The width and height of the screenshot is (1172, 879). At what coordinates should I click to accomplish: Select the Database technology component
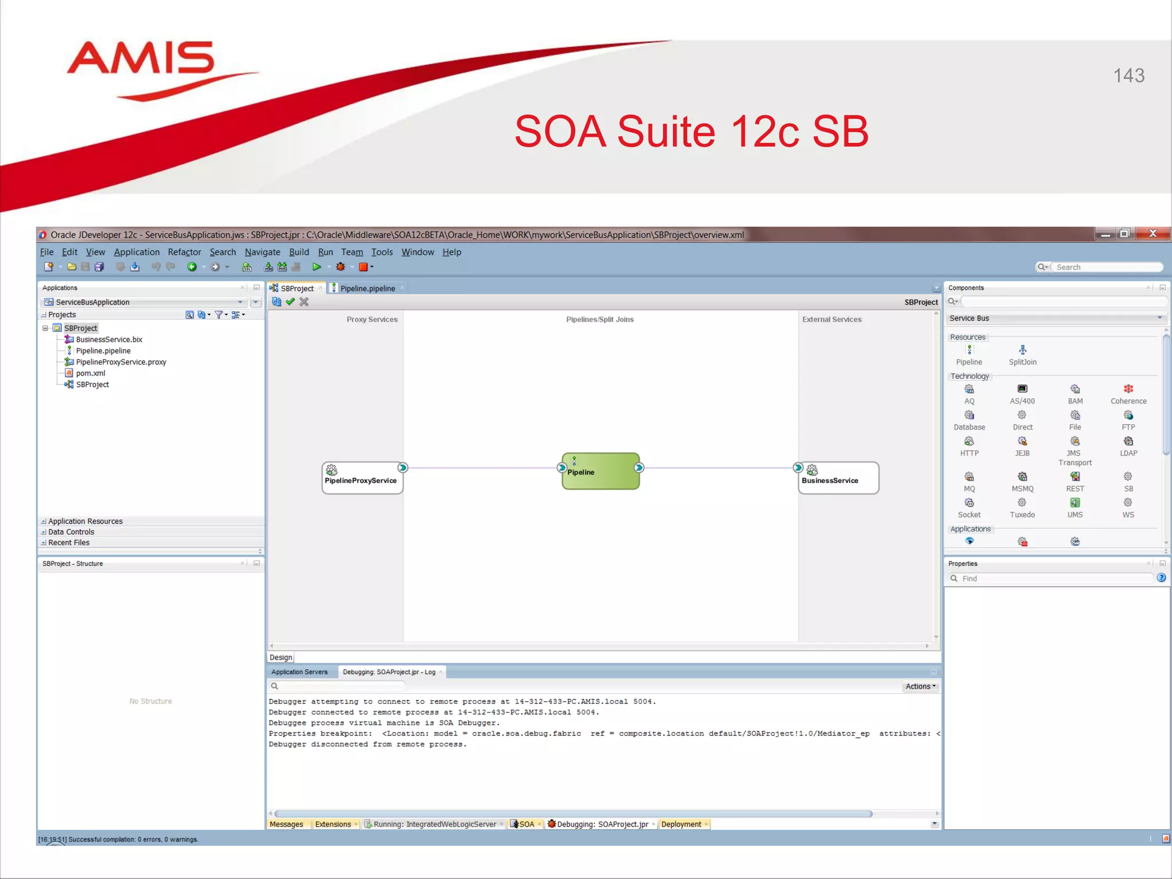point(969,421)
